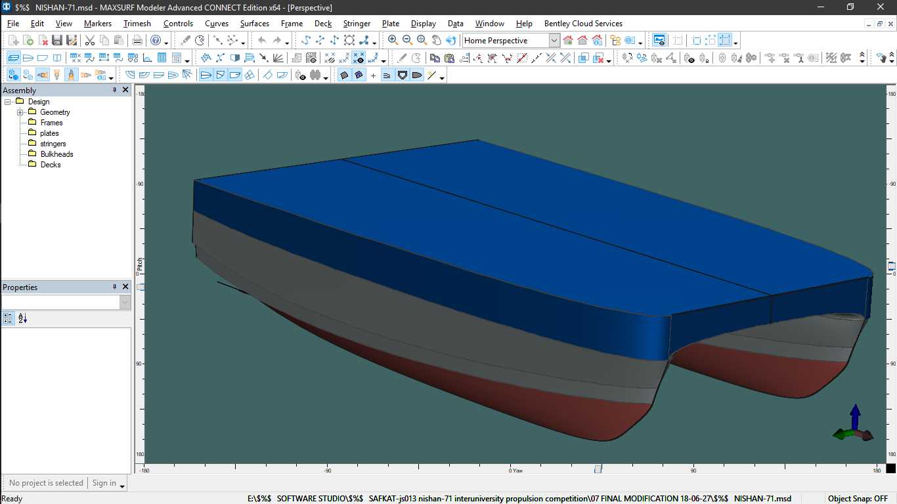This screenshot has width=897, height=504.
Task: Click the Zoom In magnifier icon
Action: coord(393,40)
